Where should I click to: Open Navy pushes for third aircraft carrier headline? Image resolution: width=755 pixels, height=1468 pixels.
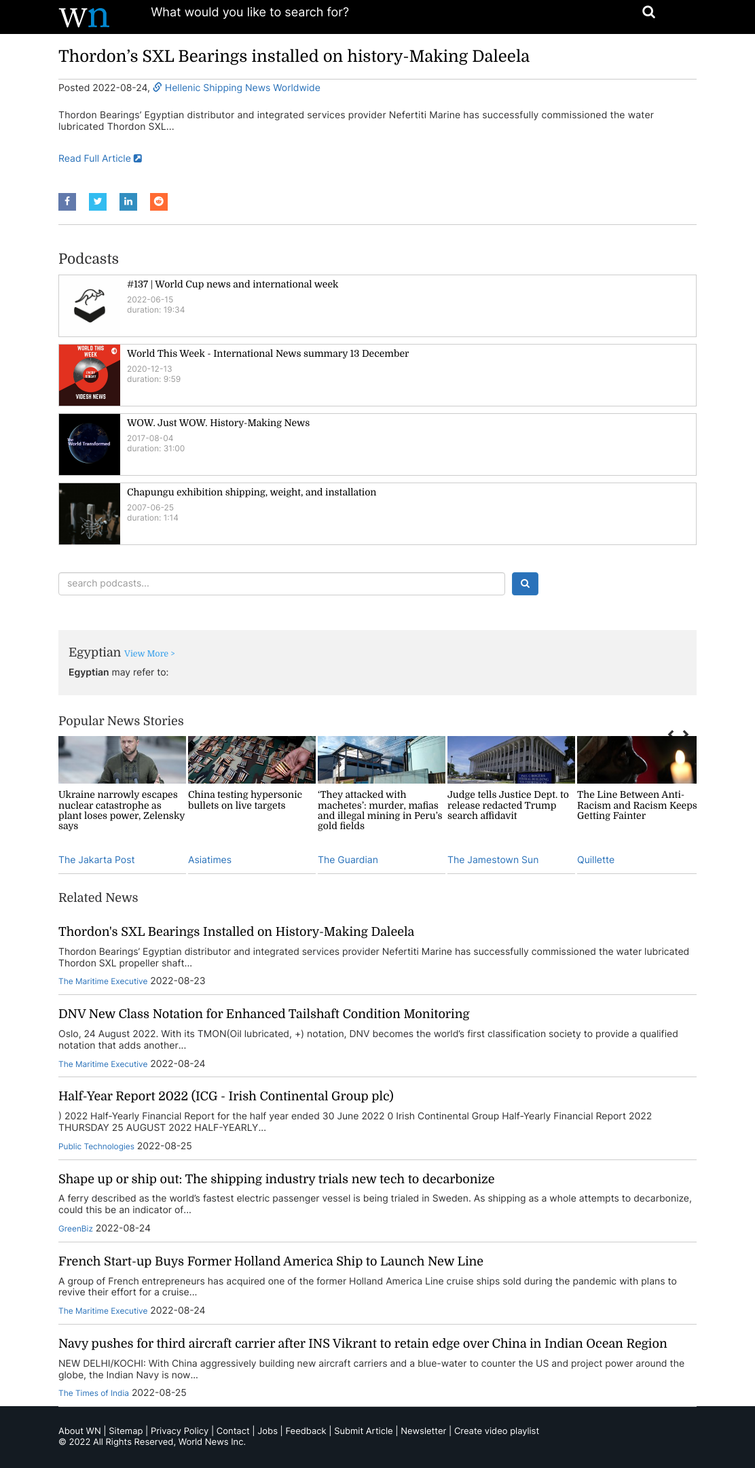(363, 1344)
